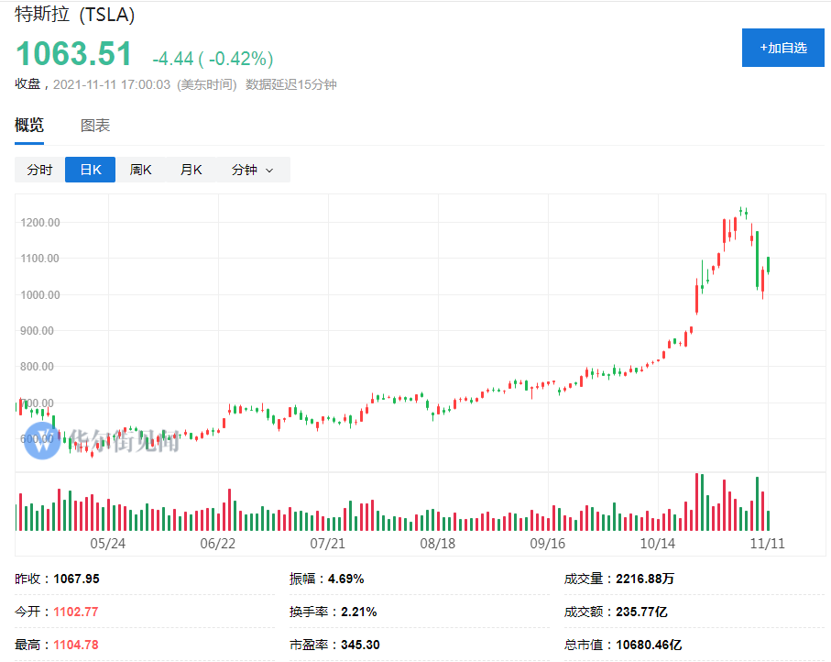
Task: Click the 09/16 date axis label
Action: 548,544
